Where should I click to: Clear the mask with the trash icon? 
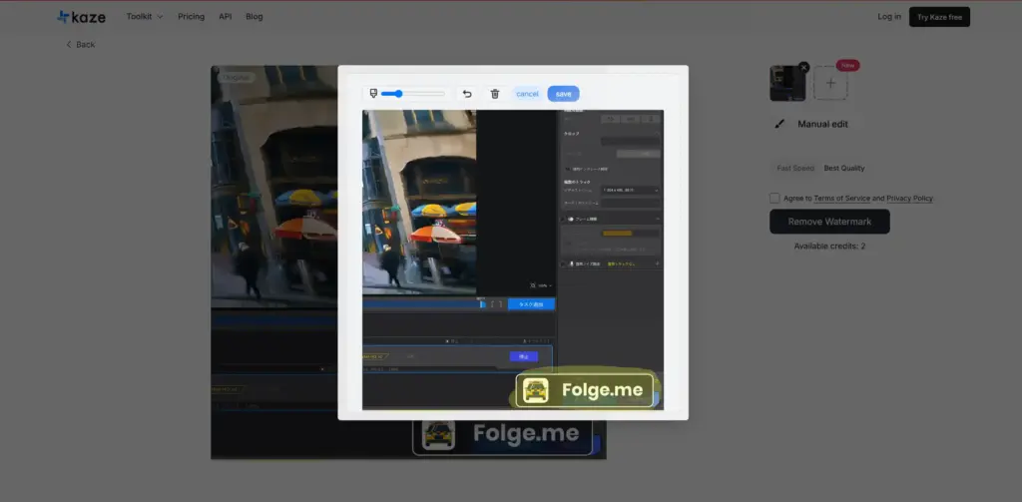[495, 94]
